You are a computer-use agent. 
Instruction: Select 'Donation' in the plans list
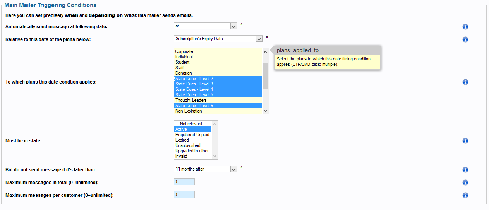point(218,73)
